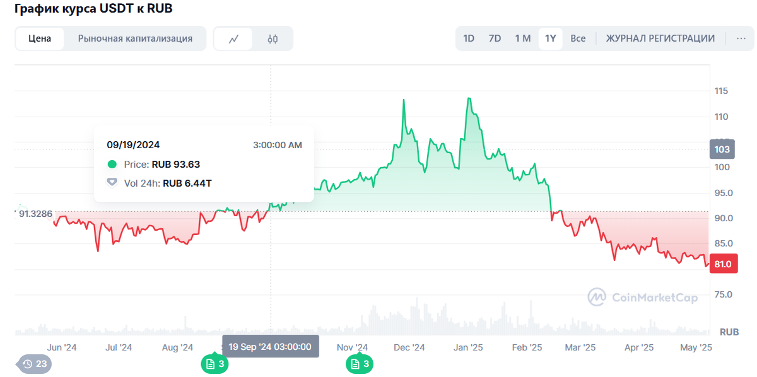Click the green price dot in the tooltip

point(110,165)
